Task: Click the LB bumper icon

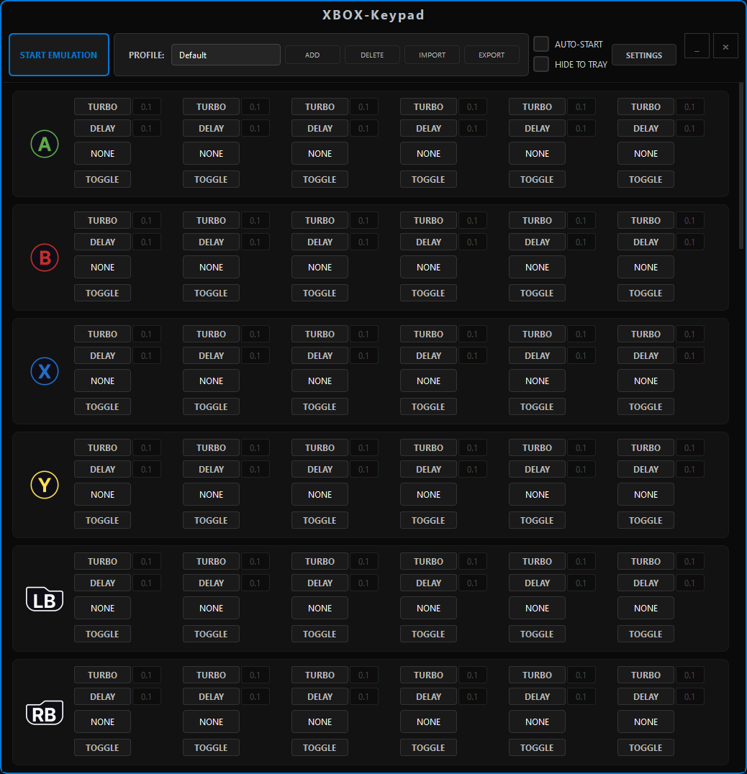Action: [x=44, y=598]
